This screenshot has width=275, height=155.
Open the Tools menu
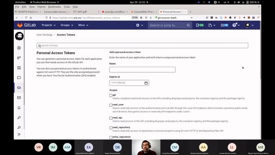click(67, 7)
